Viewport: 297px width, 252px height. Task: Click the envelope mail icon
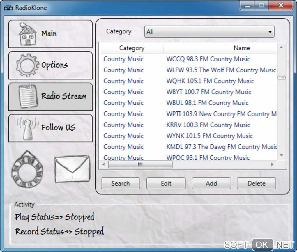pos(72,169)
